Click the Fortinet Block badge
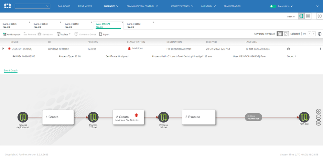This screenshot has width=323, height=157. 253,117
